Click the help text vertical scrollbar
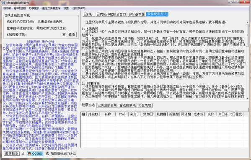 point(248,60)
